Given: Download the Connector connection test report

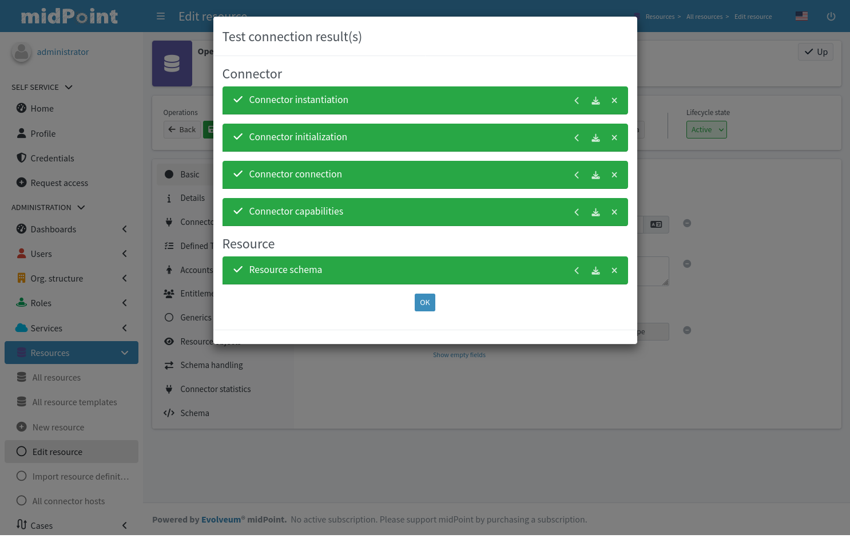Looking at the screenshot, I should pyautogui.click(x=595, y=175).
